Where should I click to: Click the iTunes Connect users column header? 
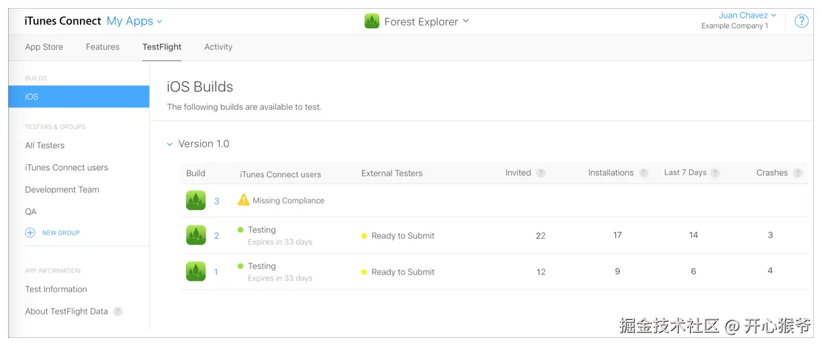pyautogui.click(x=281, y=174)
